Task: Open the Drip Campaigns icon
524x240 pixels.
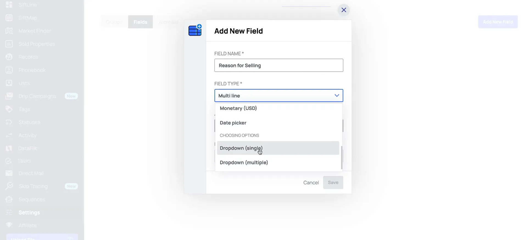Action: pyautogui.click(x=9, y=96)
